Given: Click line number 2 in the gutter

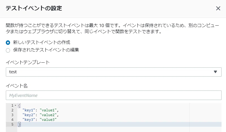Looking at the screenshot, I should (x=13, y=110).
